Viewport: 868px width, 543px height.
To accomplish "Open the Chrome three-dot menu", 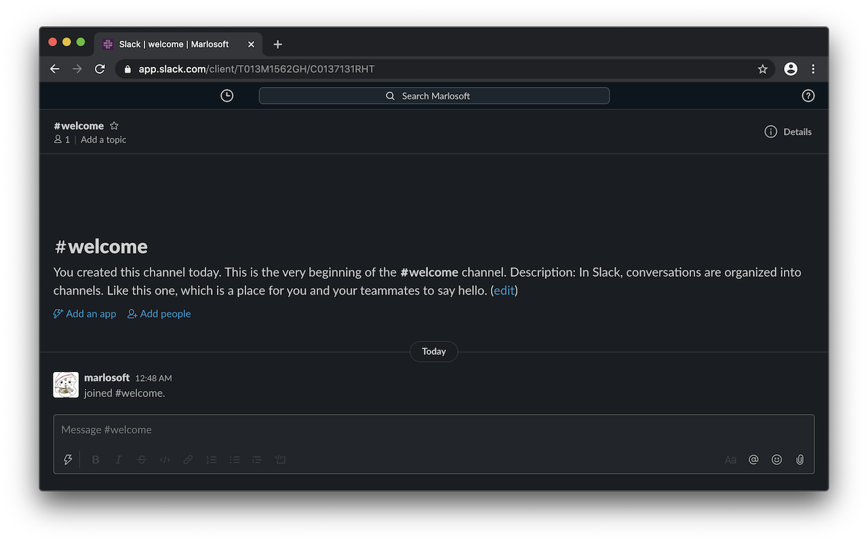I will point(813,69).
